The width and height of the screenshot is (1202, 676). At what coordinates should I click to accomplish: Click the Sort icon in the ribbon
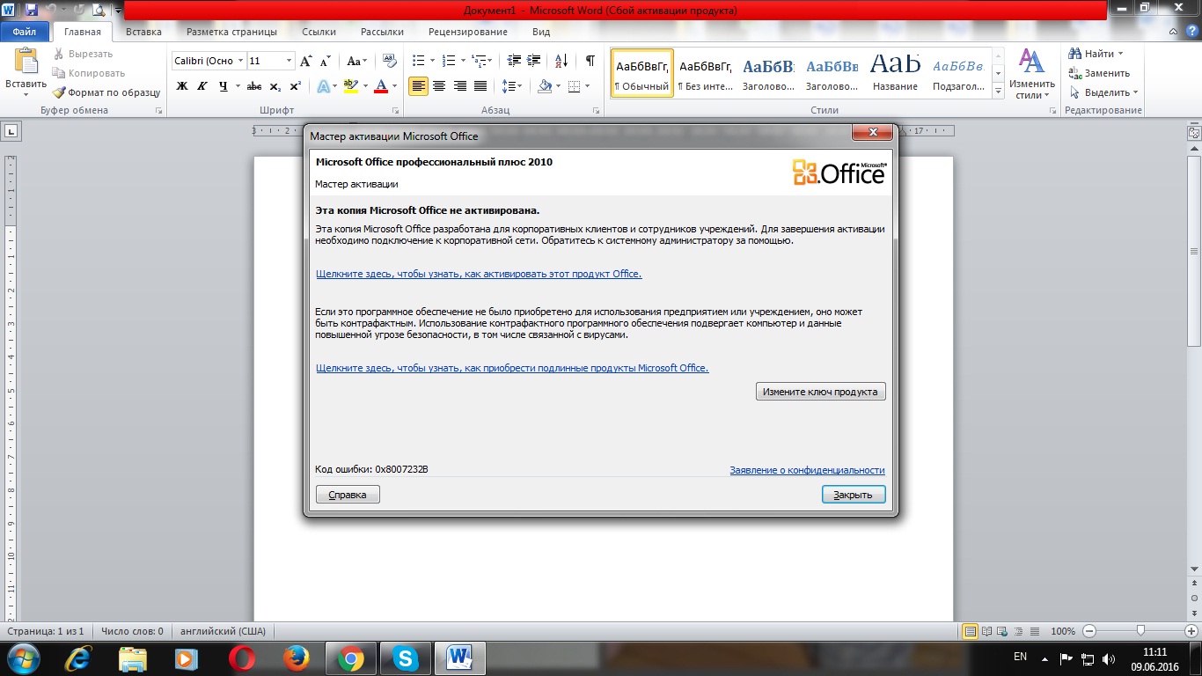563,61
